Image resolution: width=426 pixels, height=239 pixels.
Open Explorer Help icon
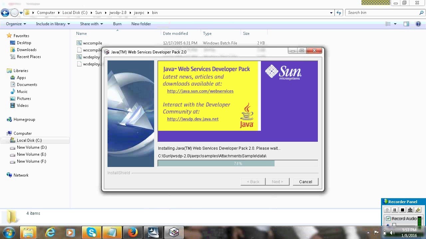pyautogui.click(x=419, y=24)
